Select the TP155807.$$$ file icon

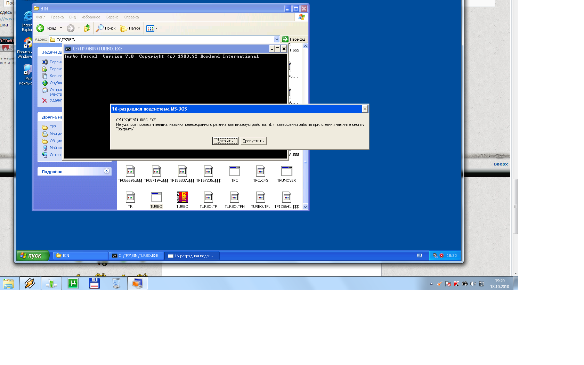[x=182, y=171]
